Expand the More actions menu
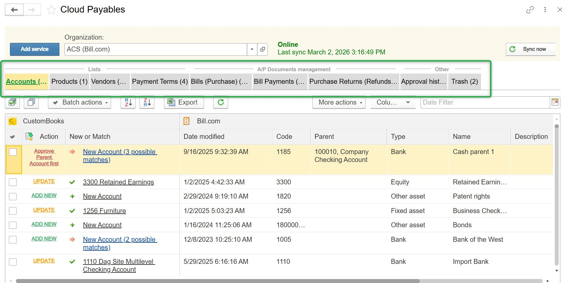 click(x=339, y=103)
